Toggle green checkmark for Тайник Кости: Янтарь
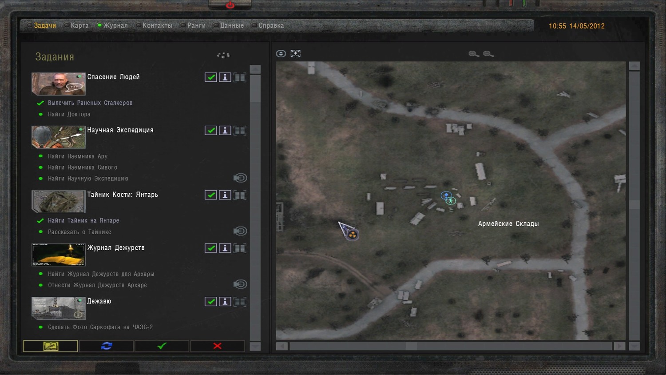Viewport: 666px width, 375px height. [211, 195]
